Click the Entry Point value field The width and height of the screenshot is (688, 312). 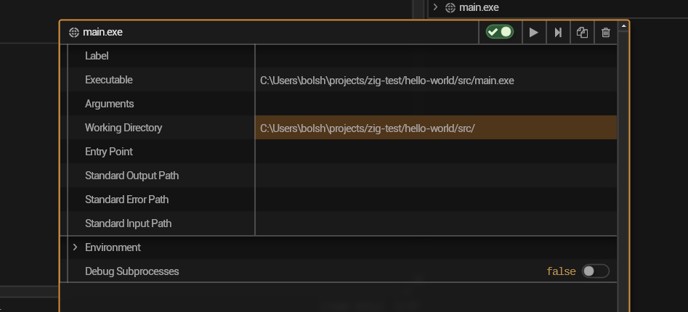tap(436, 152)
